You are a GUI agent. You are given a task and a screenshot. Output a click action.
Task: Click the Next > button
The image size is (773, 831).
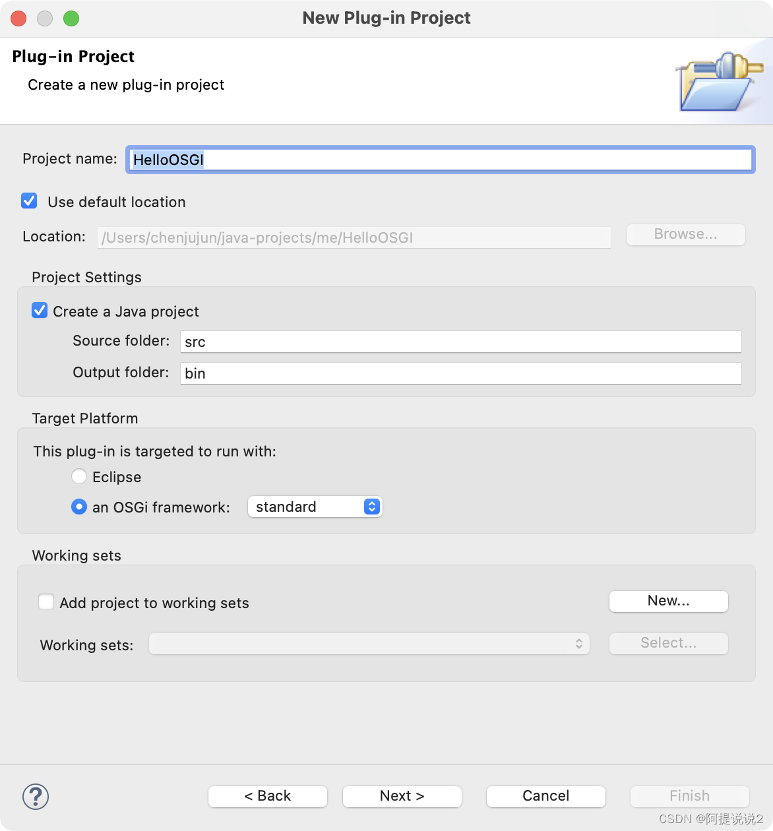tap(402, 796)
